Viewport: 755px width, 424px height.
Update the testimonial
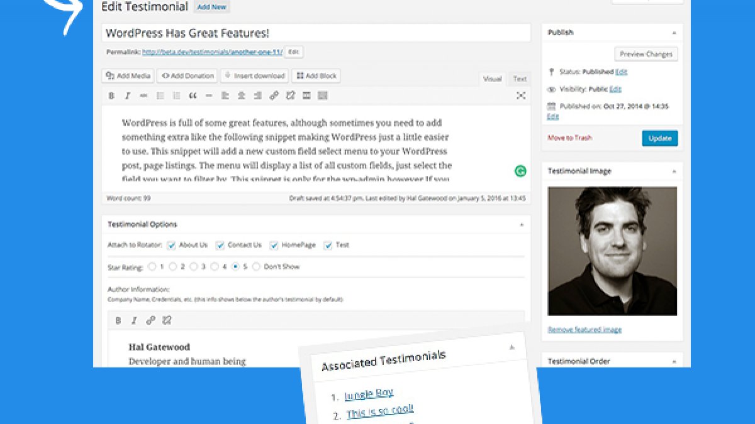click(660, 138)
